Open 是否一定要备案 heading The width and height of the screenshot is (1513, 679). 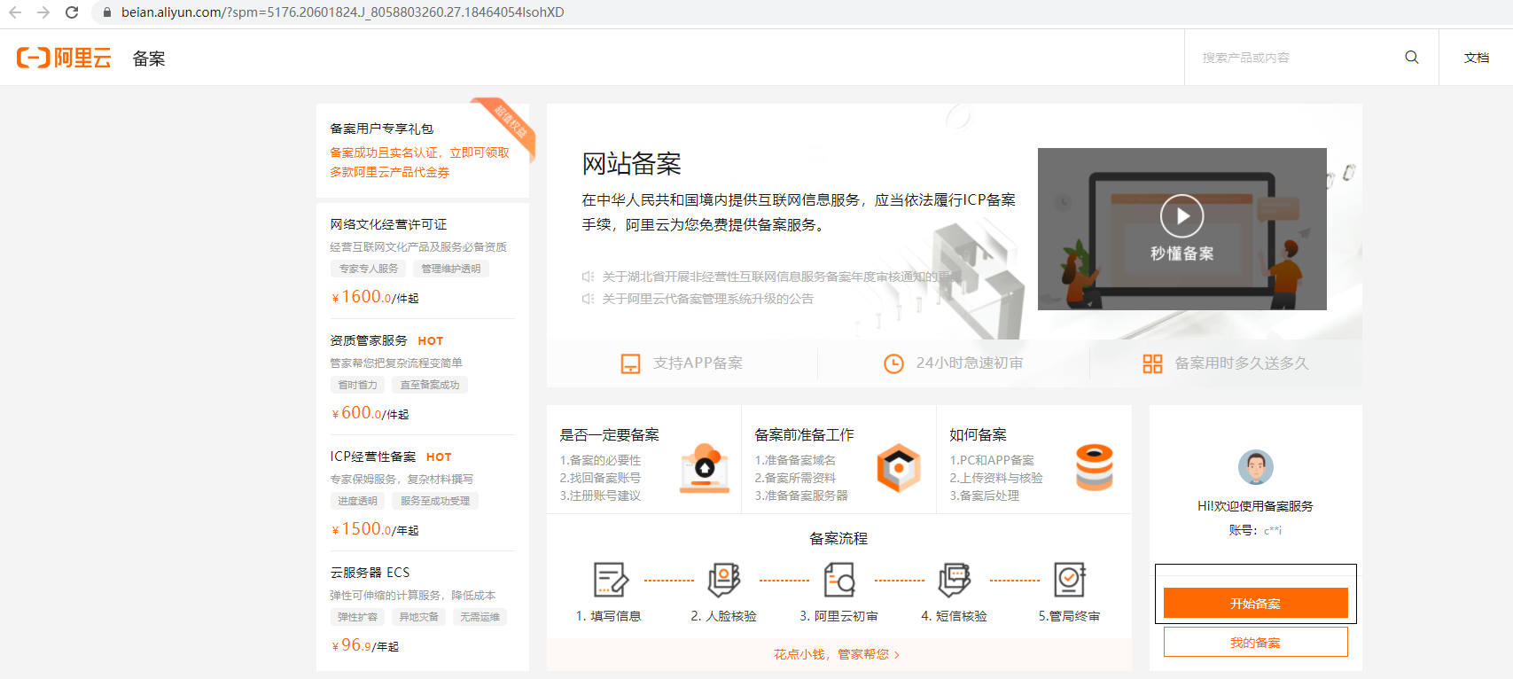click(x=609, y=434)
